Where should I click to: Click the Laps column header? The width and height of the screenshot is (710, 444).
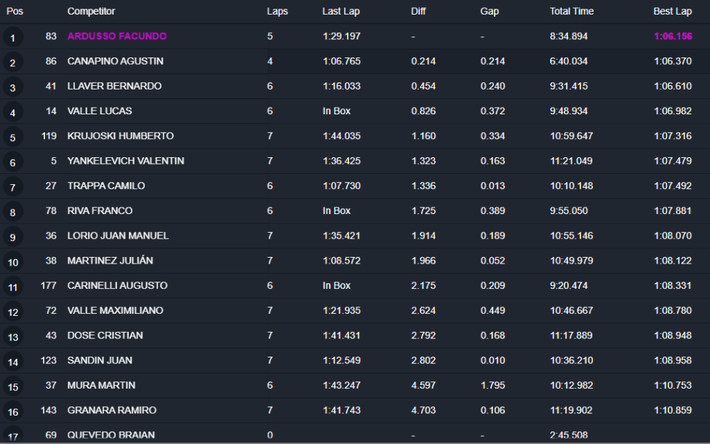pos(277,12)
